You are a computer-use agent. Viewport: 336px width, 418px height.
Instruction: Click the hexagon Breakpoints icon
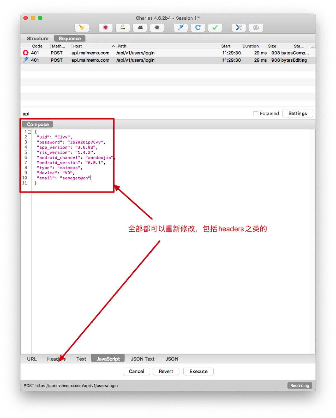[x=157, y=28]
